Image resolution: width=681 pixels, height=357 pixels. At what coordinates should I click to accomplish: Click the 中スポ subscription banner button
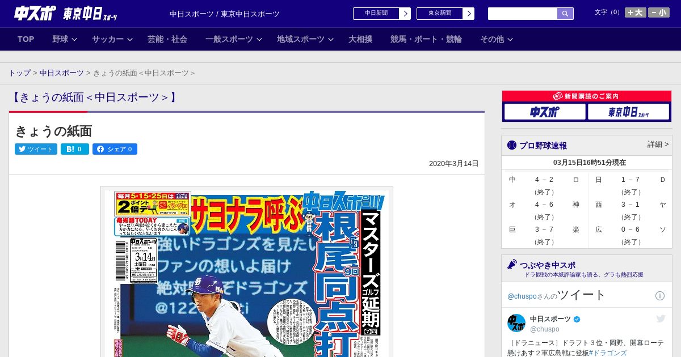[x=545, y=112]
